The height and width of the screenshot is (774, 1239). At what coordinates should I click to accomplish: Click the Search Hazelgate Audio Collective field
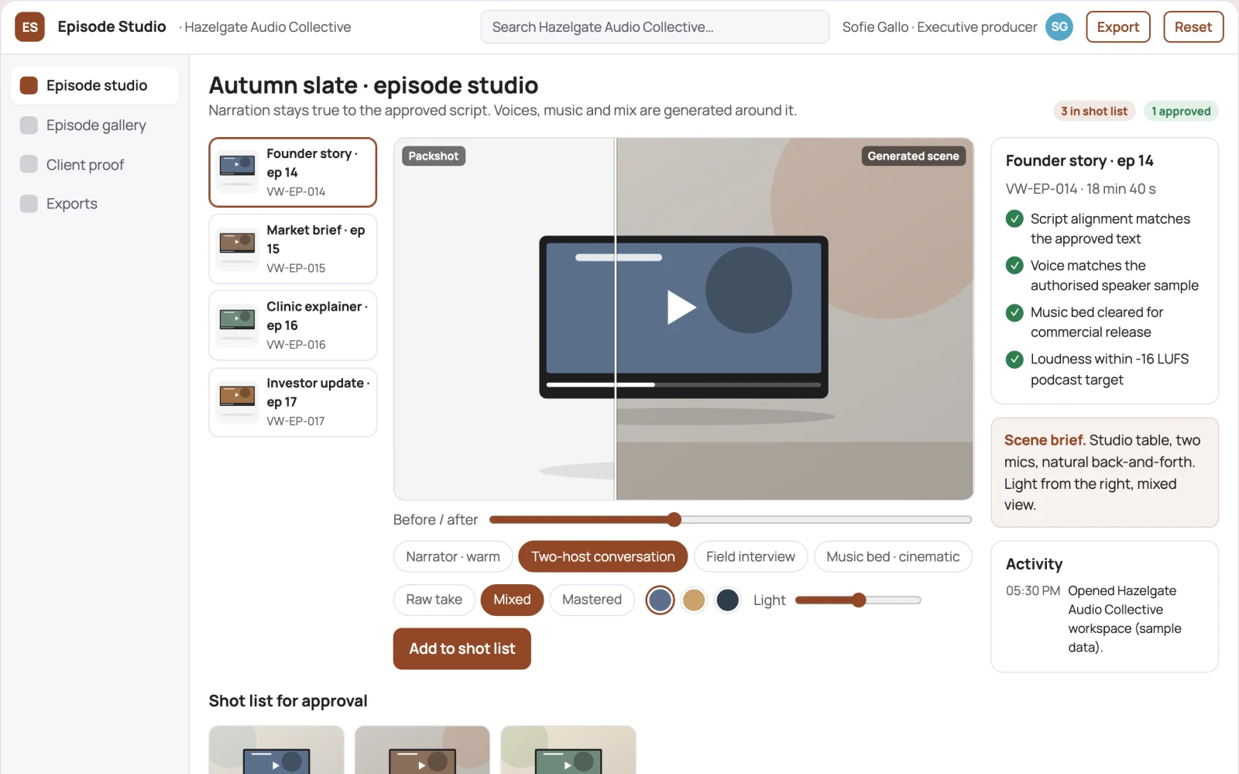point(655,27)
